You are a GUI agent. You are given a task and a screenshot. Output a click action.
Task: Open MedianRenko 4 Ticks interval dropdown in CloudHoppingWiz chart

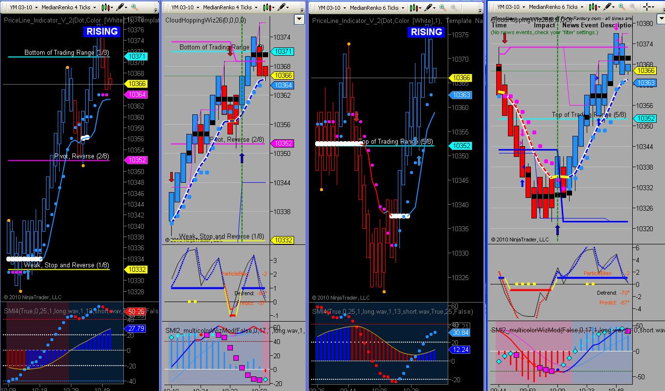pyautogui.click(x=231, y=7)
